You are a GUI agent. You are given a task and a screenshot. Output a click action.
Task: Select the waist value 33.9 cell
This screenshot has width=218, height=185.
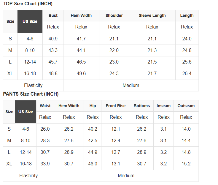pos(45,164)
